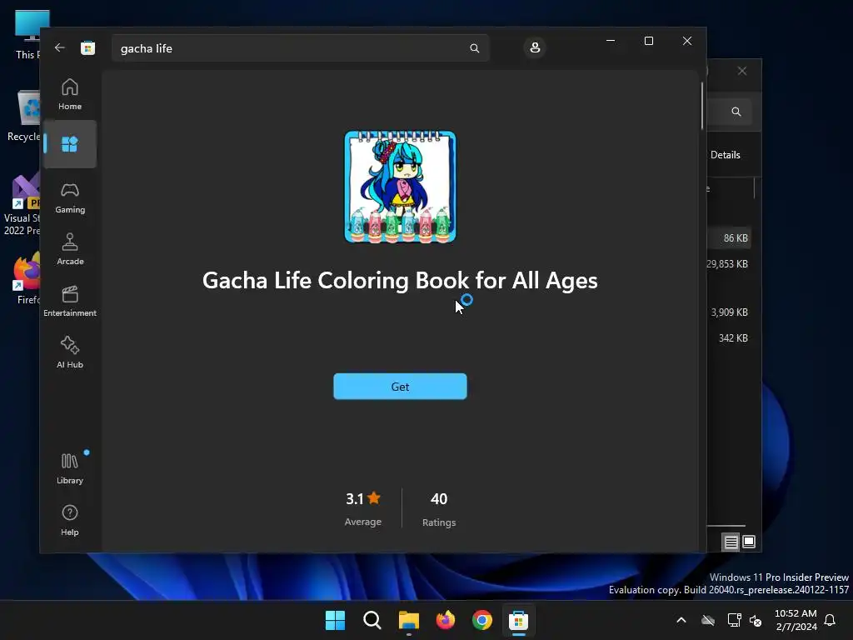Click Details in the background window
853x640 pixels.
726,155
